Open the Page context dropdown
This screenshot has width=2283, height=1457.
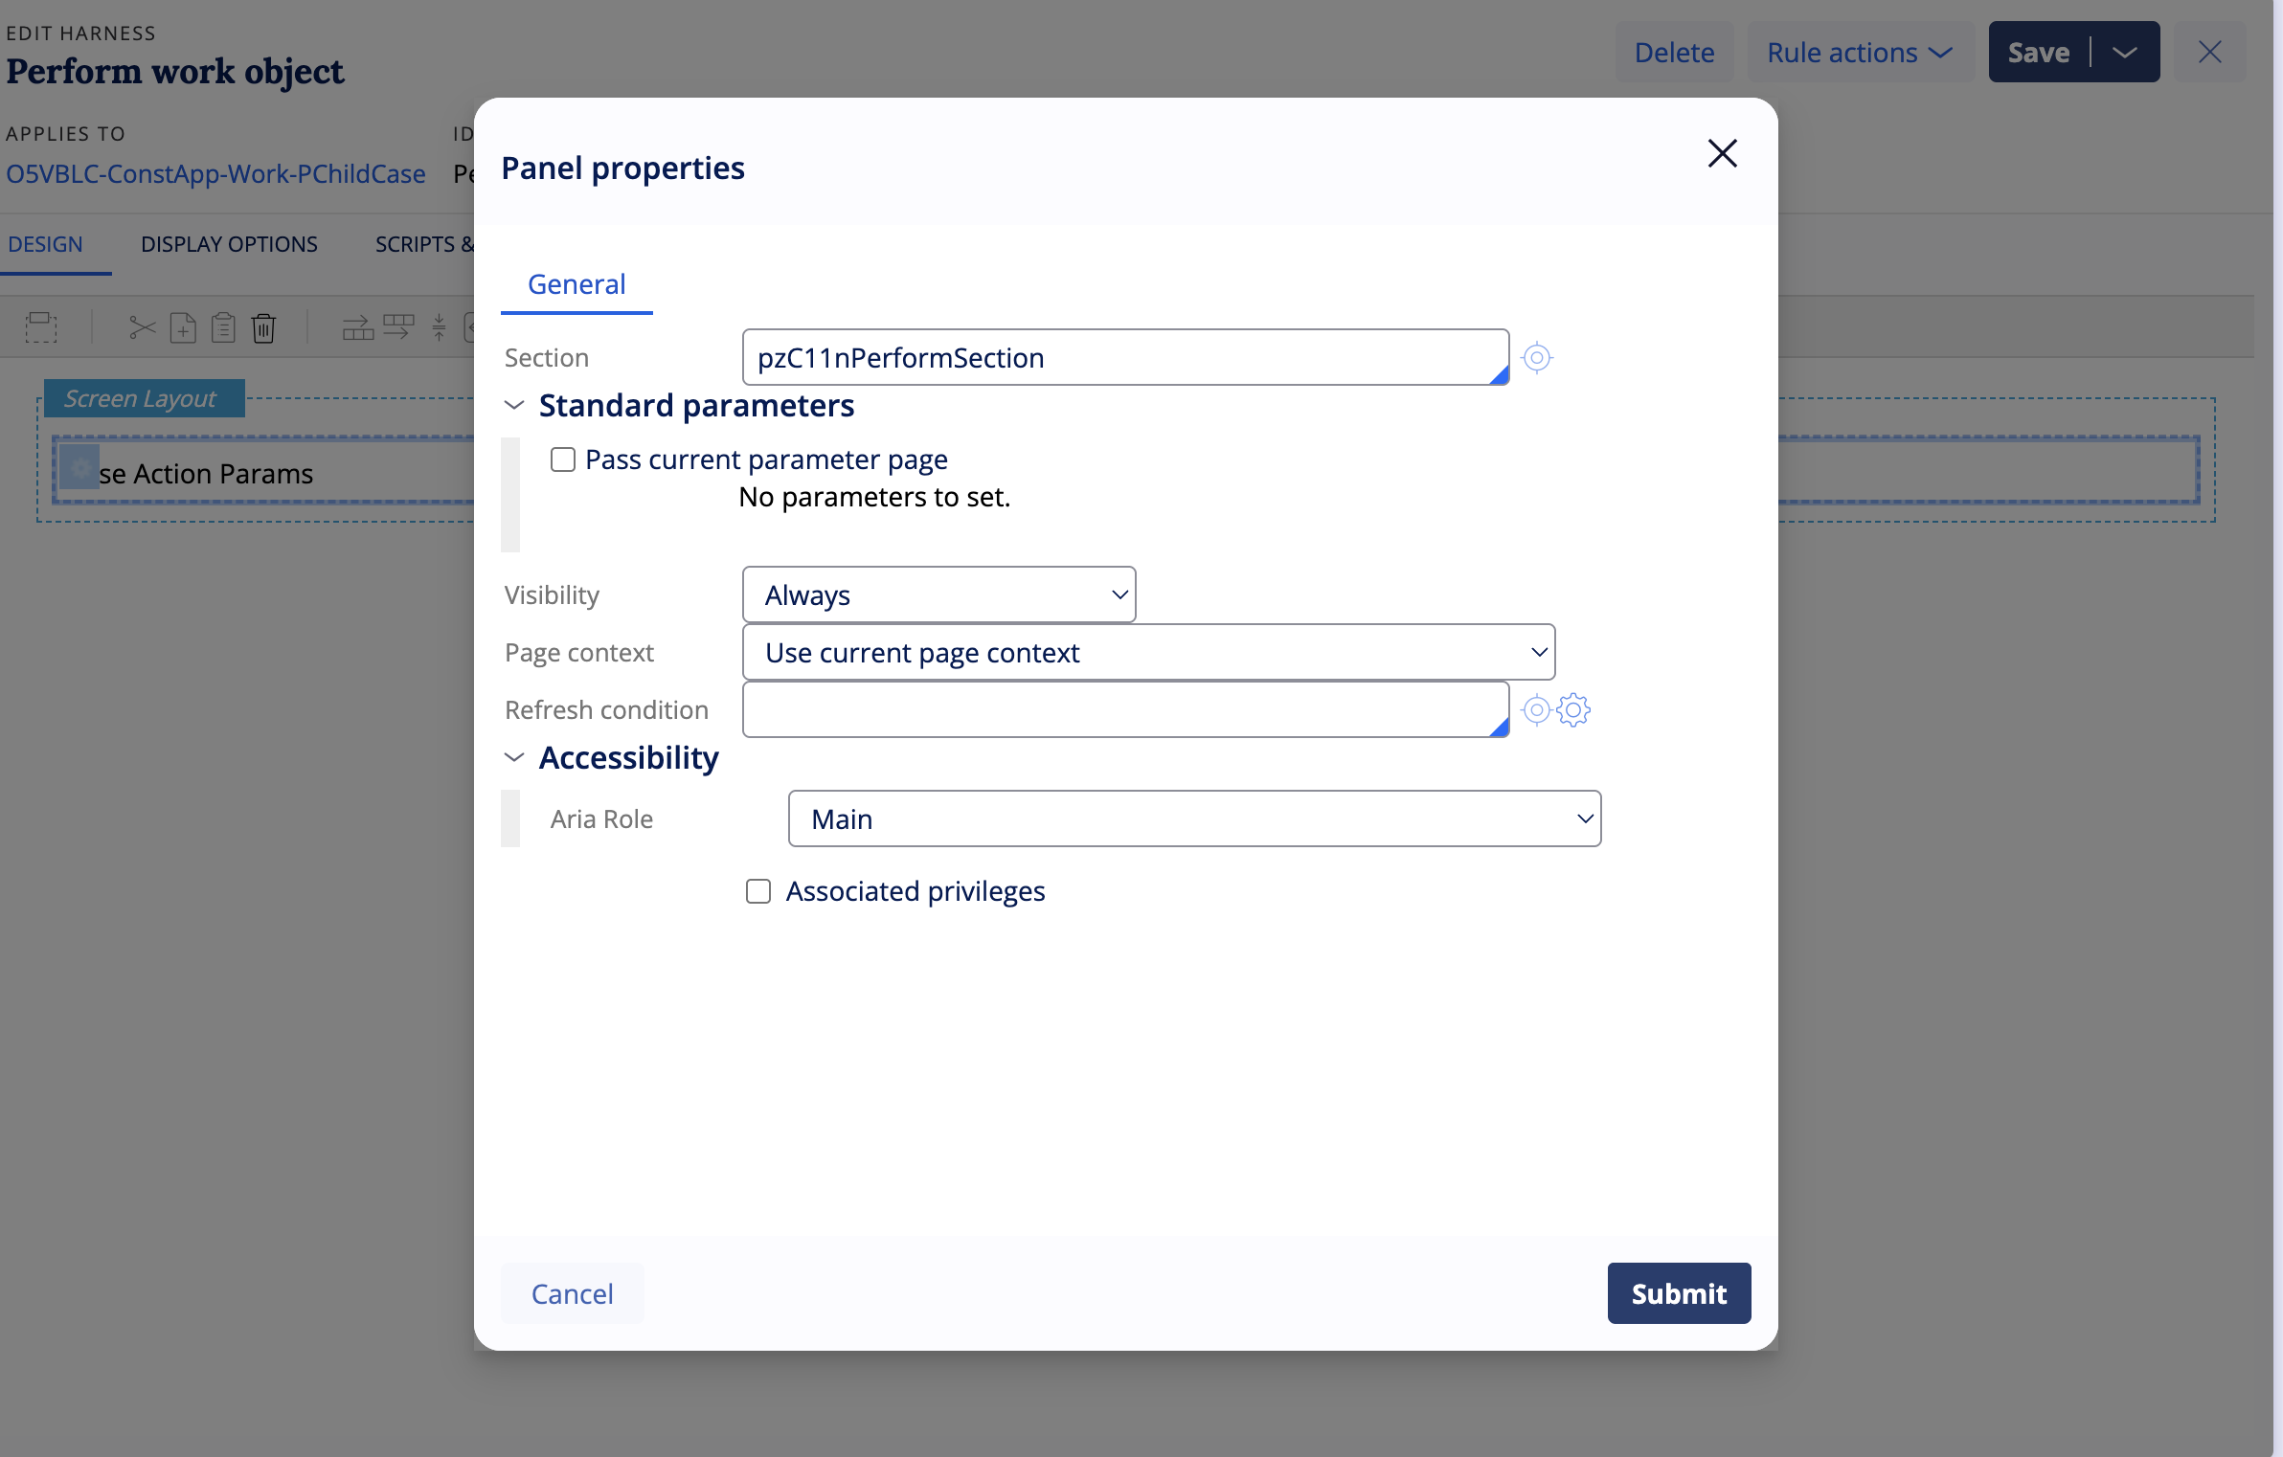pos(1148,652)
